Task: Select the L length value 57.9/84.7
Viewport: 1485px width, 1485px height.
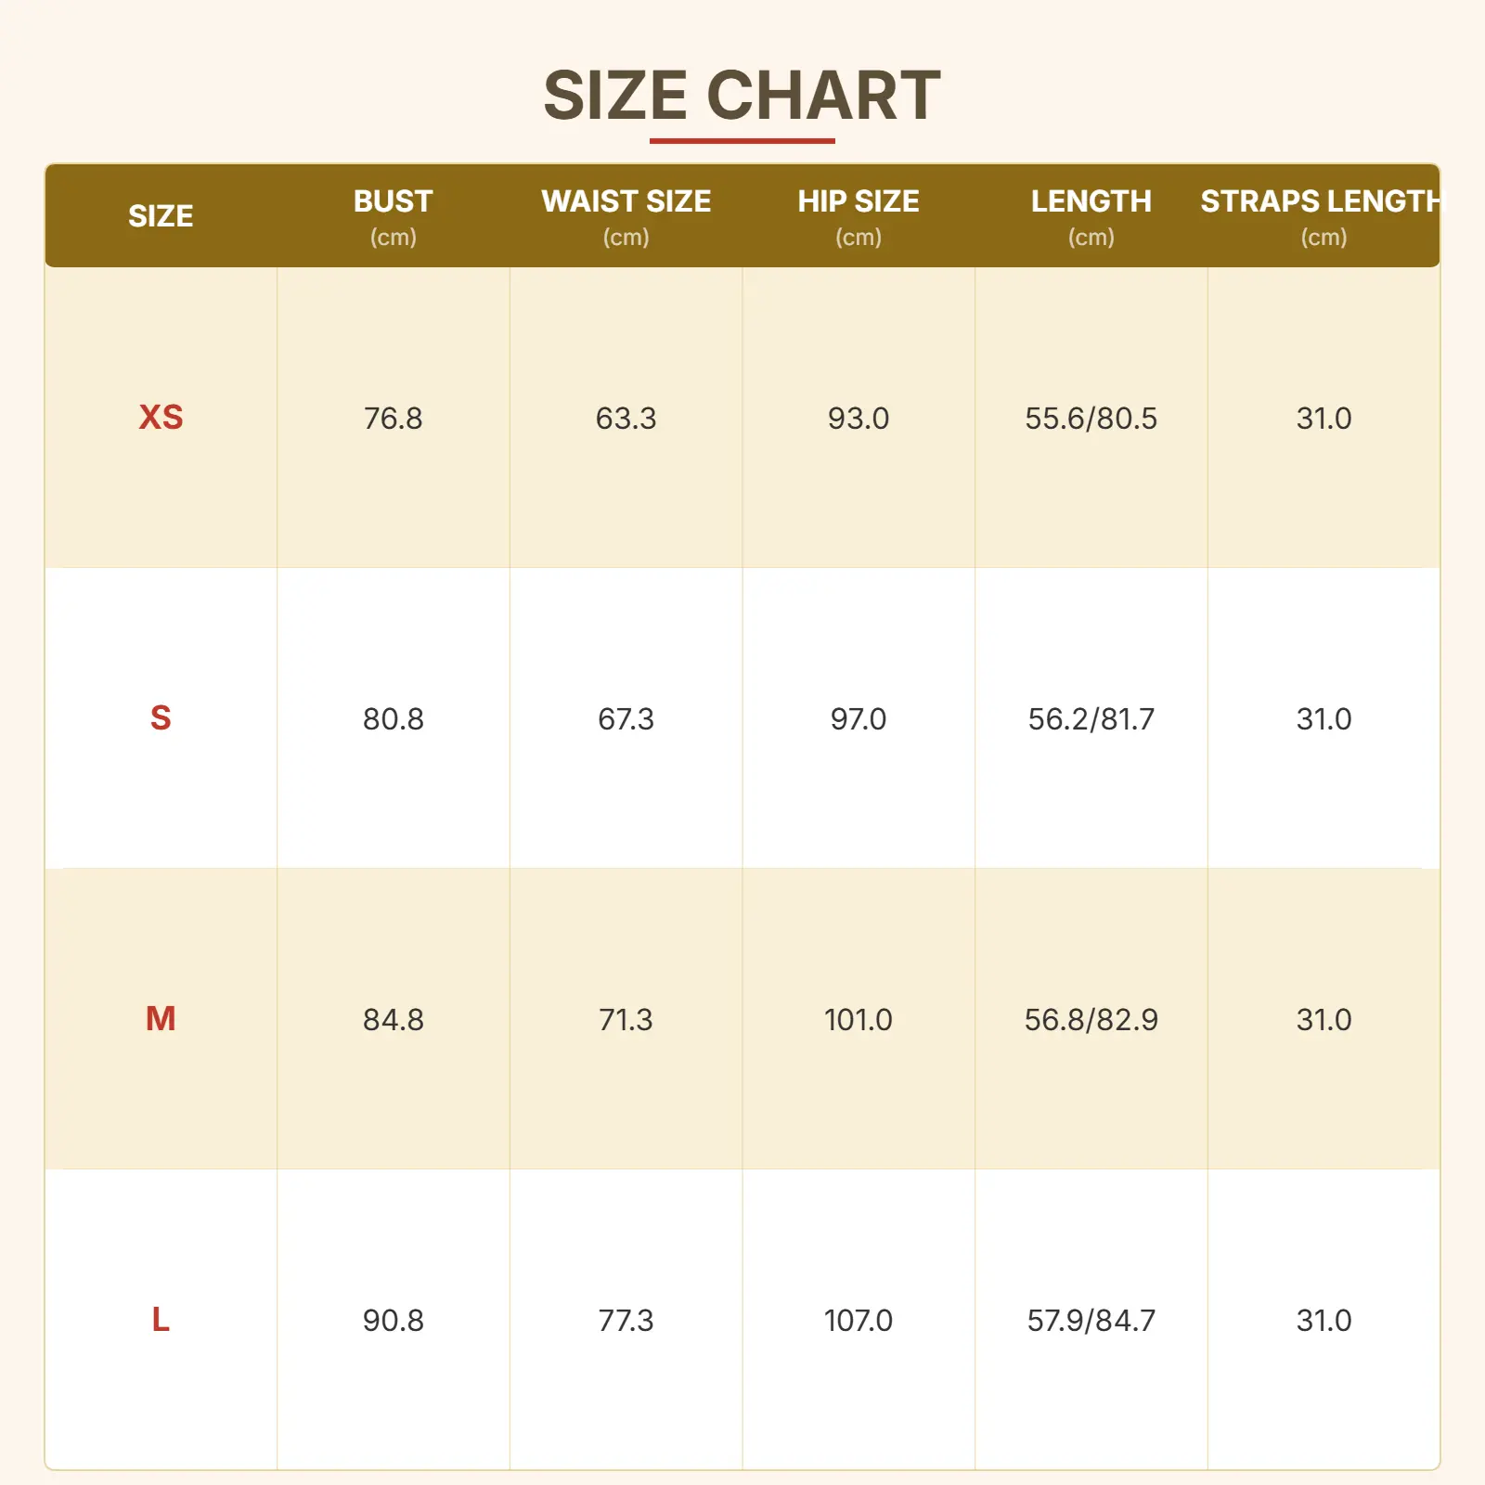Action: coord(1091,1321)
